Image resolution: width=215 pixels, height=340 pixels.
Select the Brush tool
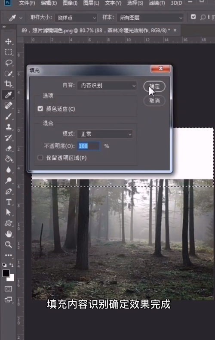[9, 117]
